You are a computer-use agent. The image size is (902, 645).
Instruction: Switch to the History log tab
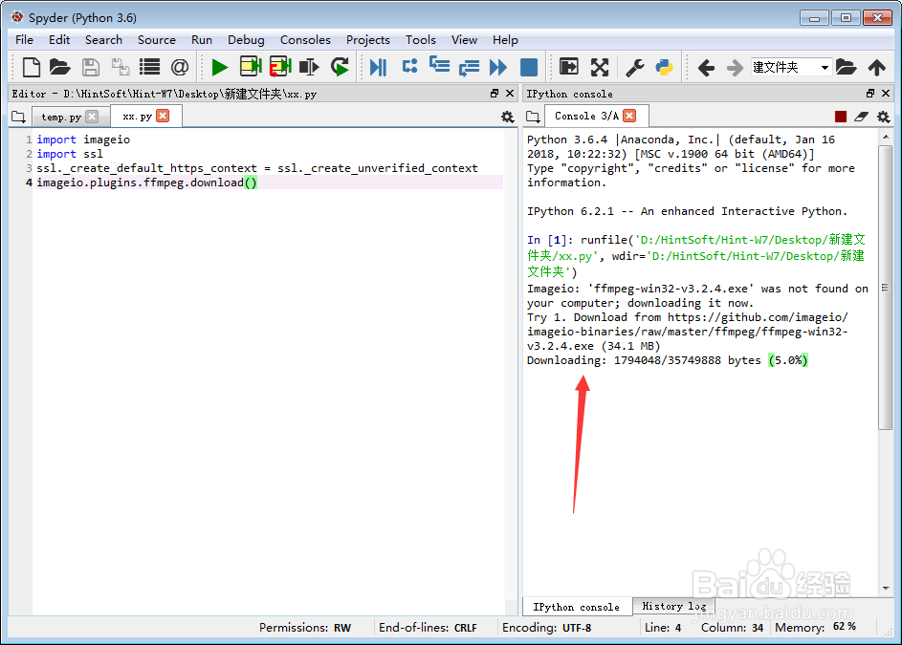(674, 606)
